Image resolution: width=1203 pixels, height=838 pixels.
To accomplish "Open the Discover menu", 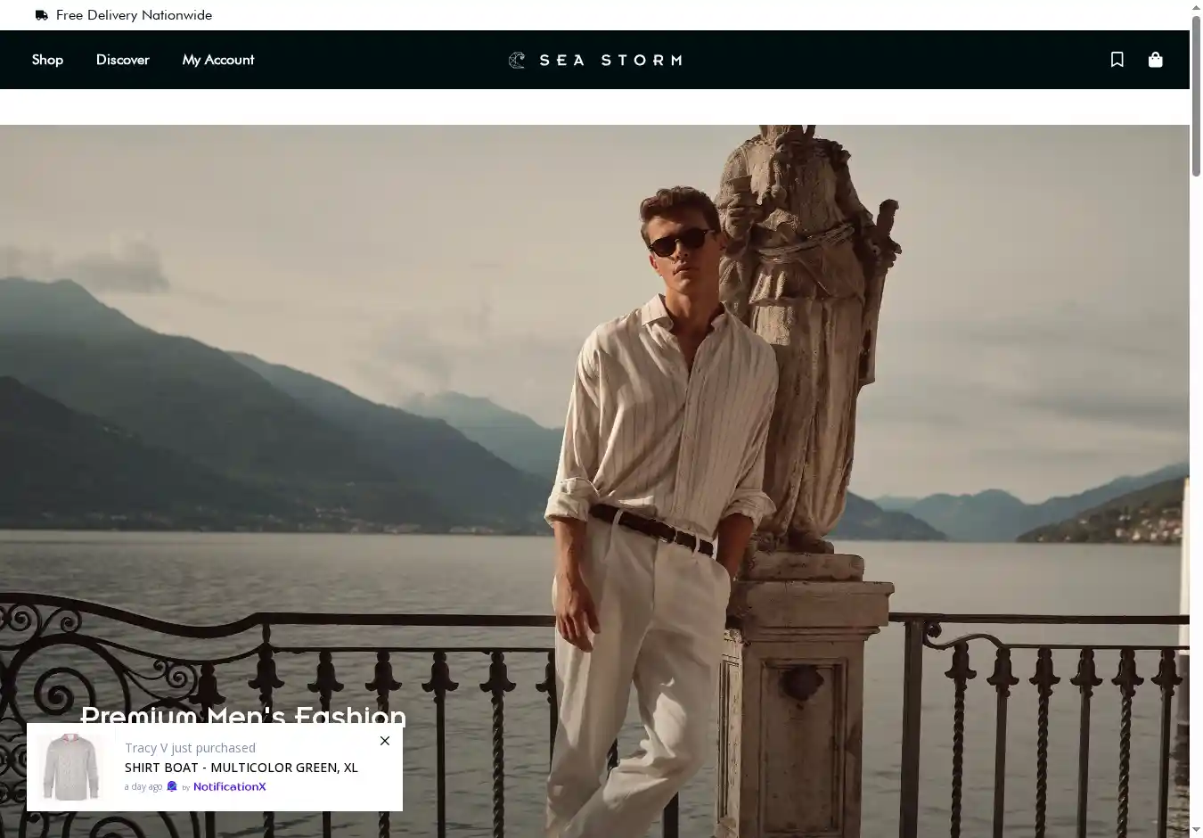I will click(x=123, y=60).
